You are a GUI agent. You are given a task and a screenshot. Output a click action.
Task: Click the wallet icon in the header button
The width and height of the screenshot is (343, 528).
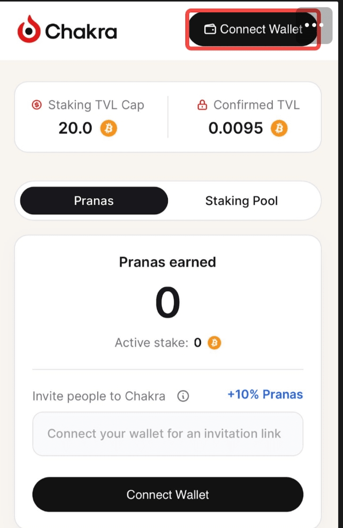[210, 29]
